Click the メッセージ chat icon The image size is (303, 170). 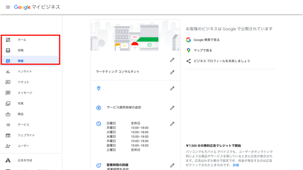[8, 93]
